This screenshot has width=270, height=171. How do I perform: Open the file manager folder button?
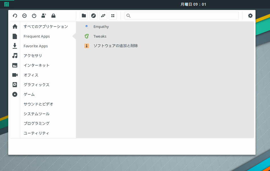coord(84,16)
